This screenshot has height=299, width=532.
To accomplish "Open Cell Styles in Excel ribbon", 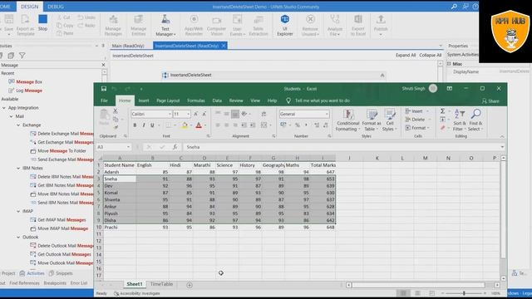I will (x=390, y=120).
